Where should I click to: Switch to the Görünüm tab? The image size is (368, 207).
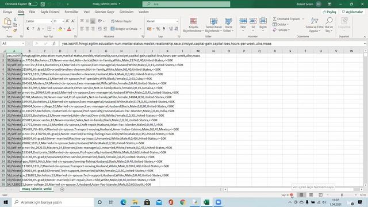coord(126,11)
